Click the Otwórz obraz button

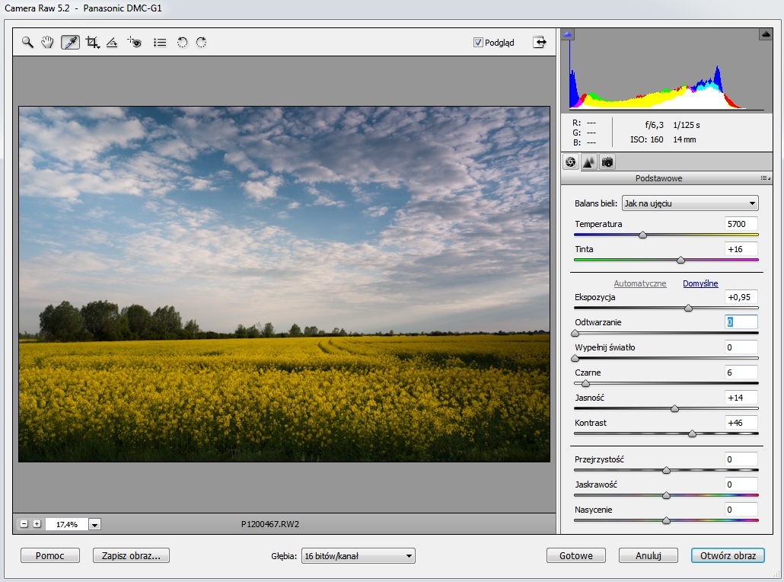[x=727, y=555]
